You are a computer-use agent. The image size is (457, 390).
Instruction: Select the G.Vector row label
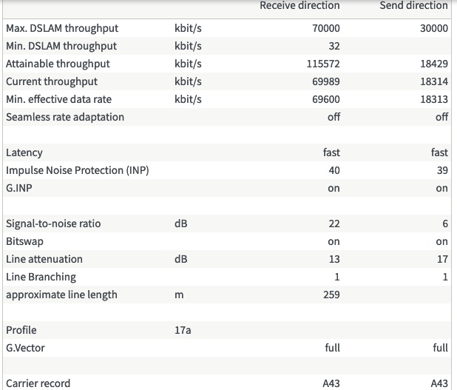click(25, 348)
